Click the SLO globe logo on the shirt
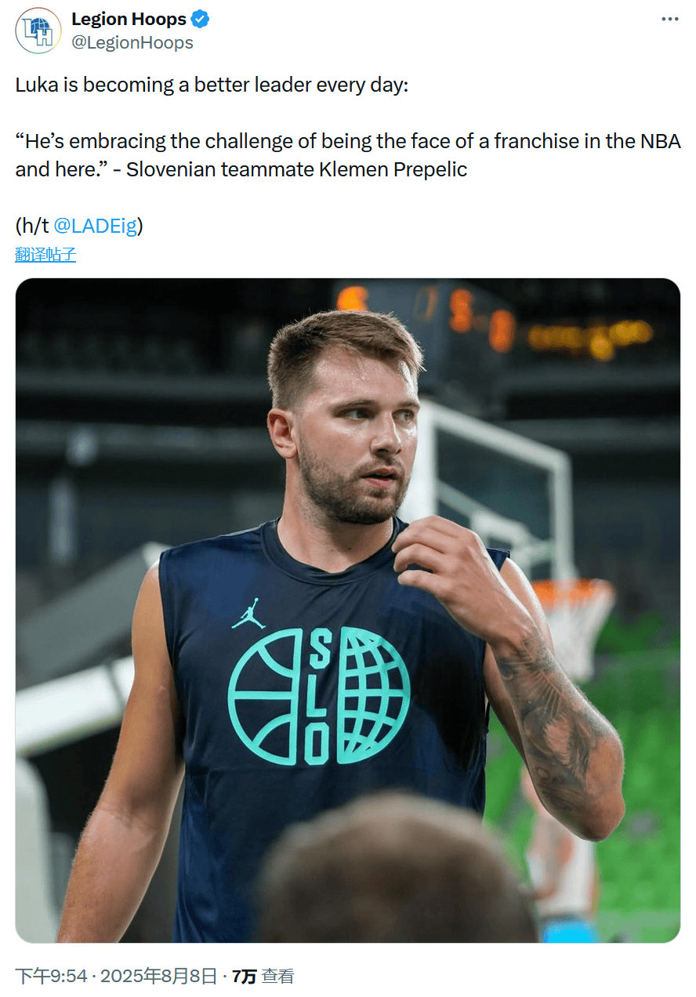This screenshot has width=696, height=997. [x=319, y=696]
